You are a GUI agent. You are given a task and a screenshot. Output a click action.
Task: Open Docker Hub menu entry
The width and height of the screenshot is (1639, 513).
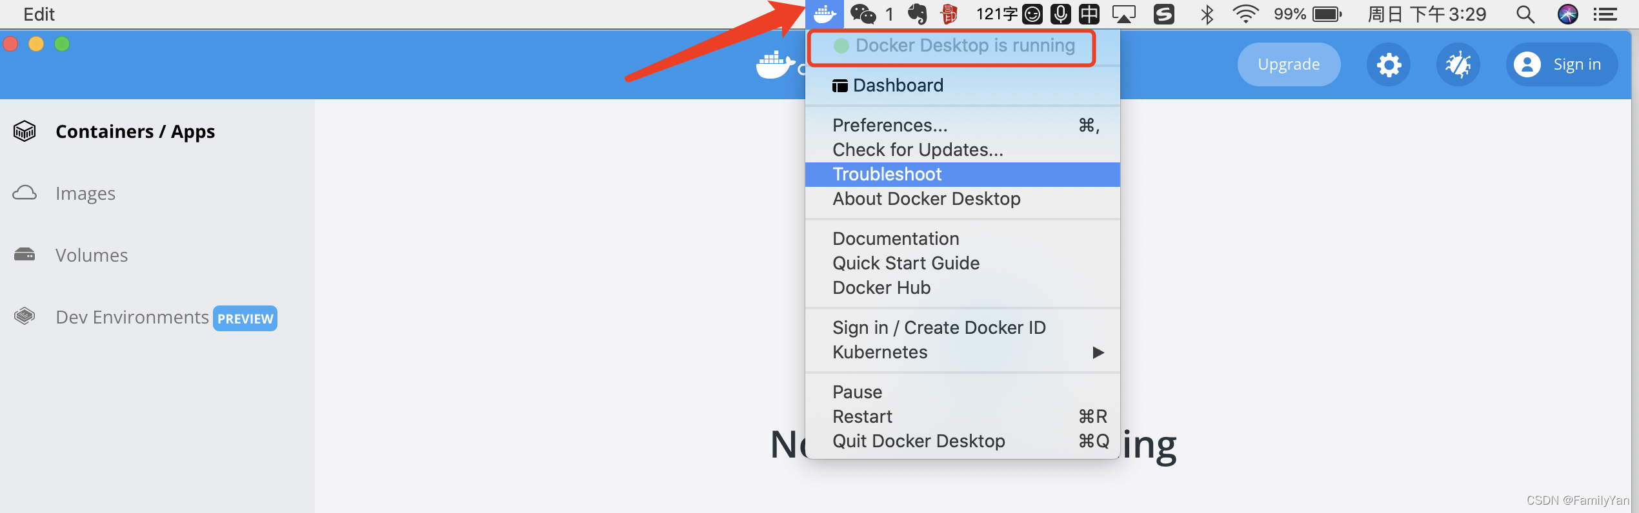[963, 287]
